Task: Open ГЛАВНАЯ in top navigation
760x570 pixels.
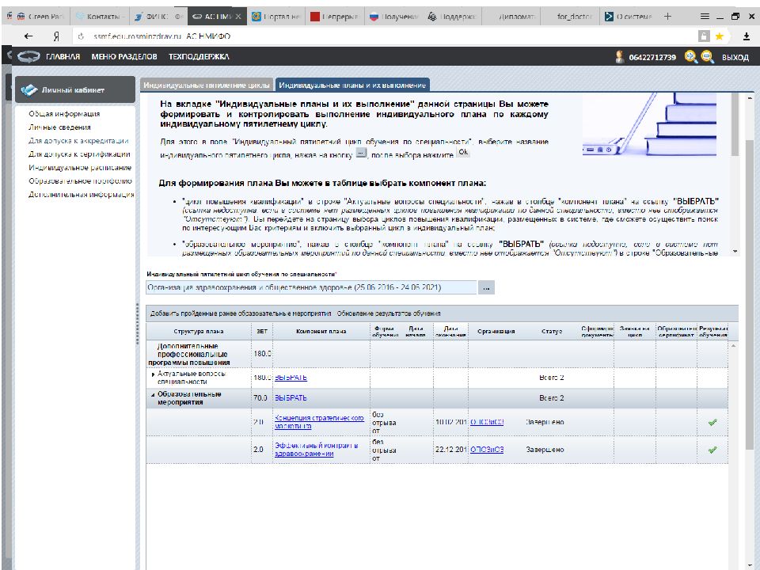Action: point(63,57)
